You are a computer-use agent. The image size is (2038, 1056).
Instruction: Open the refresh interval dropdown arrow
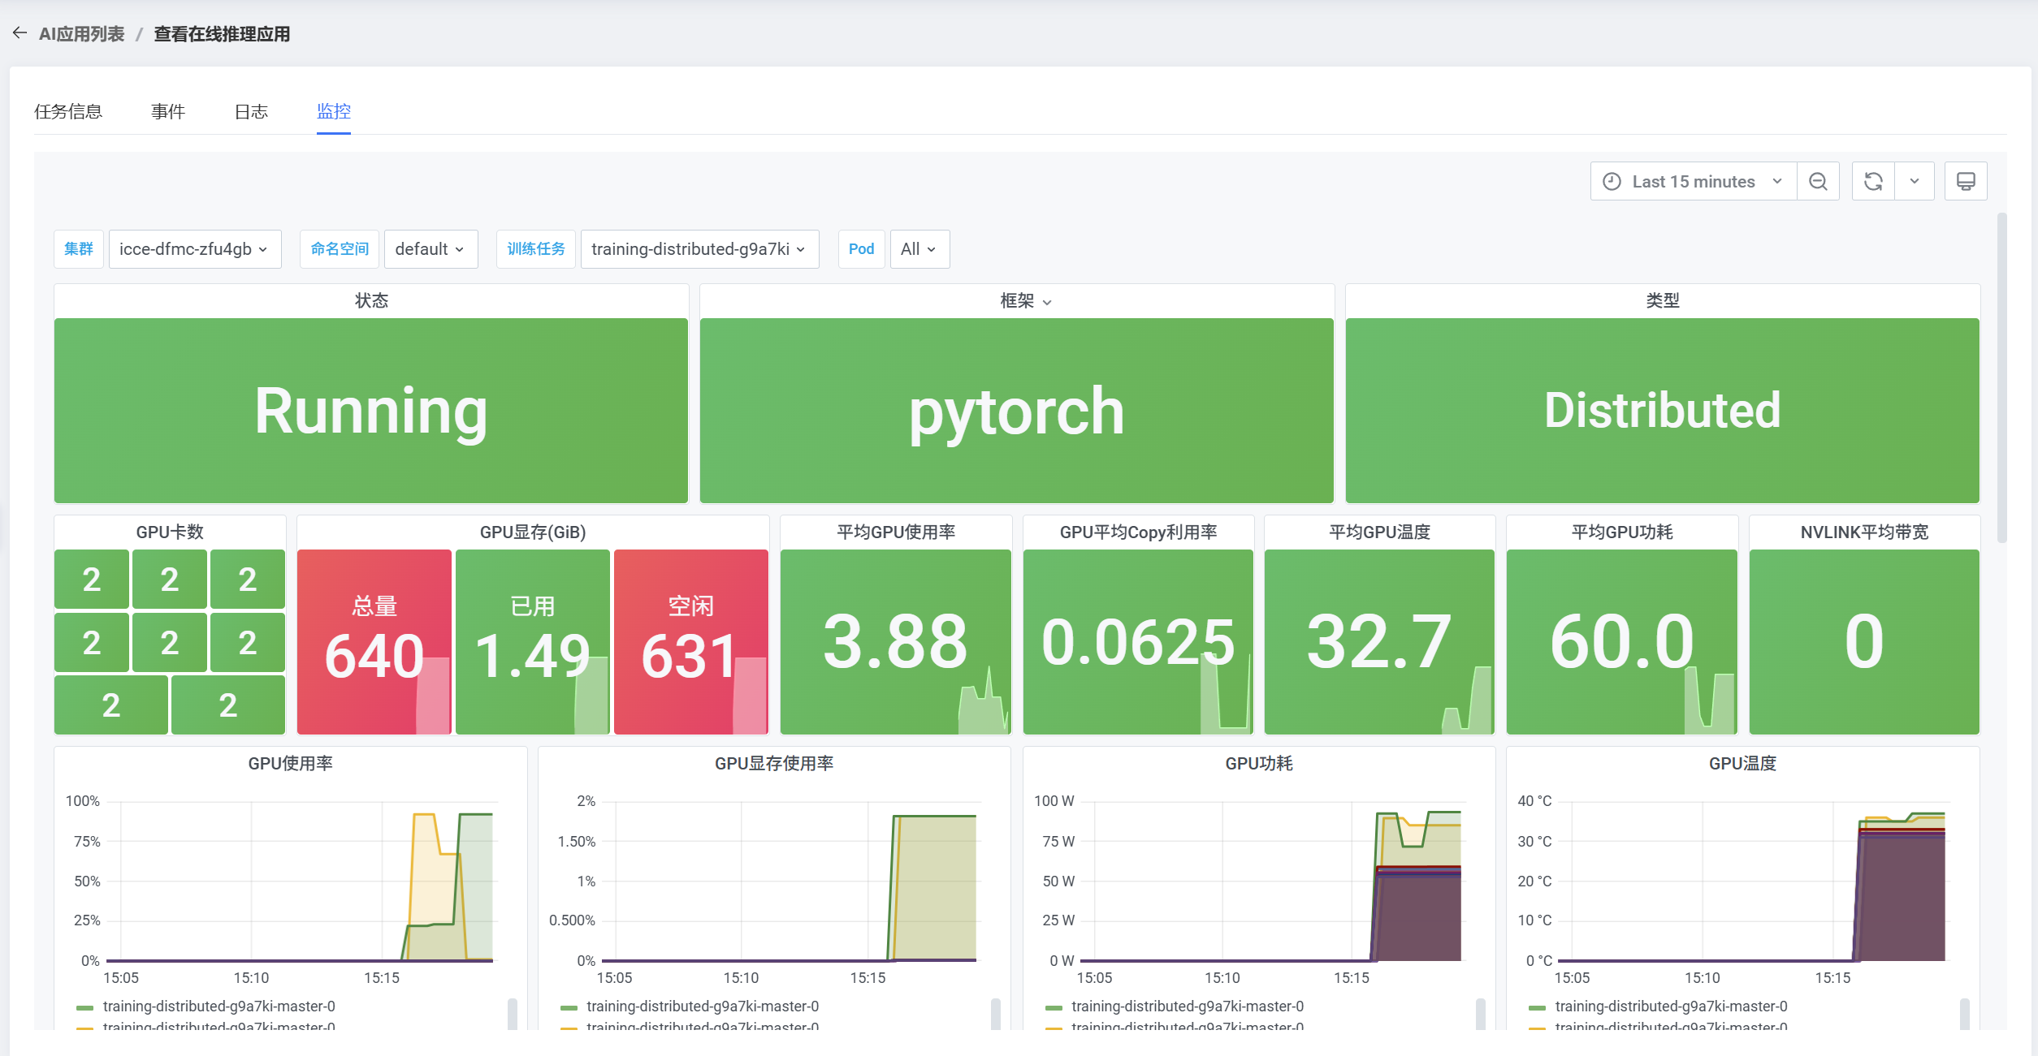[1915, 182]
